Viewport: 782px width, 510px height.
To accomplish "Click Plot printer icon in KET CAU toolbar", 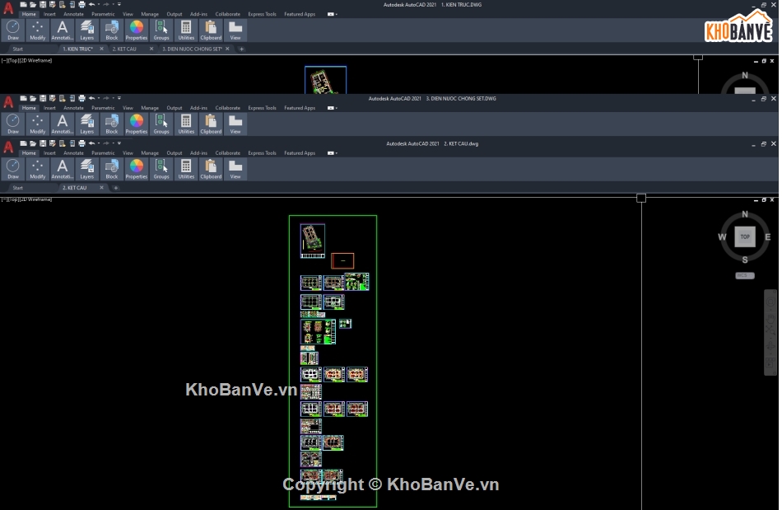I will coord(81,143).
